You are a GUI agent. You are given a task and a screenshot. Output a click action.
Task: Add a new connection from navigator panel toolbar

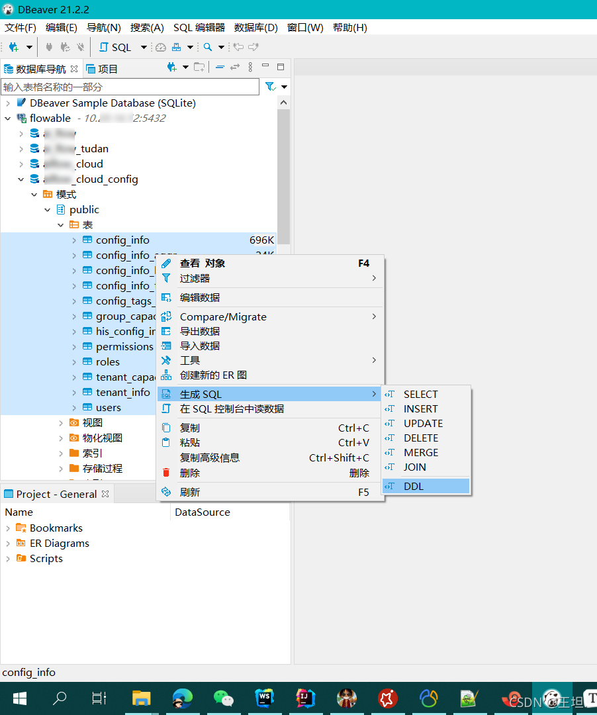(x=172, y=68)
